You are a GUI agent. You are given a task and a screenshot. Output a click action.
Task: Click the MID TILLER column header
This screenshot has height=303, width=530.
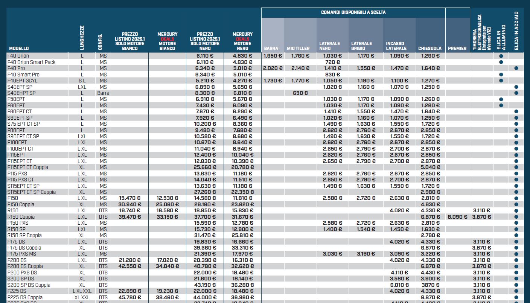coord(298,48)
